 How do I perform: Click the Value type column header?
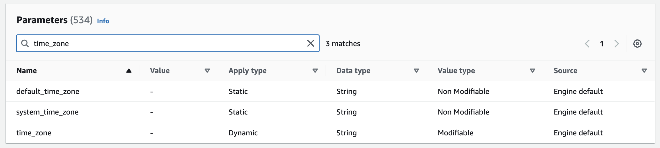[x=456, y=71]
